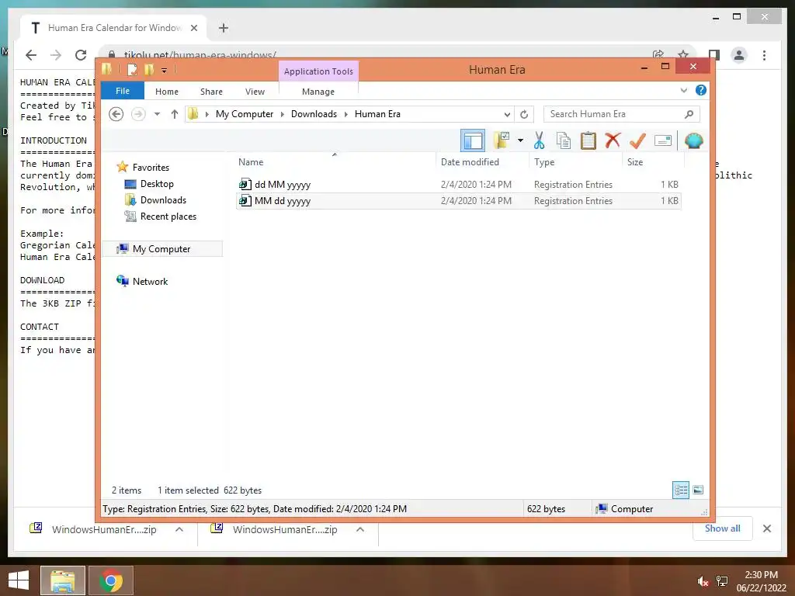Expand first WindowsHumanEr zip download options
795x596 pixels.
coord(179,529)
